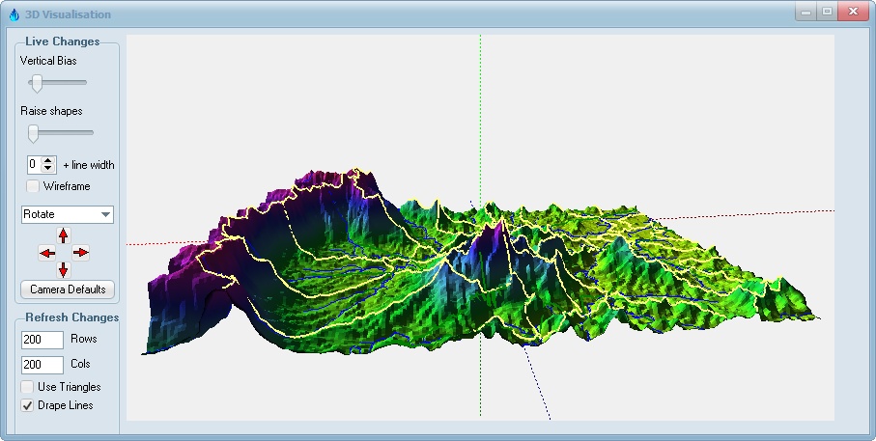
Task: Maximize the 3D Visualisation window
Action: tap(827, 12)
